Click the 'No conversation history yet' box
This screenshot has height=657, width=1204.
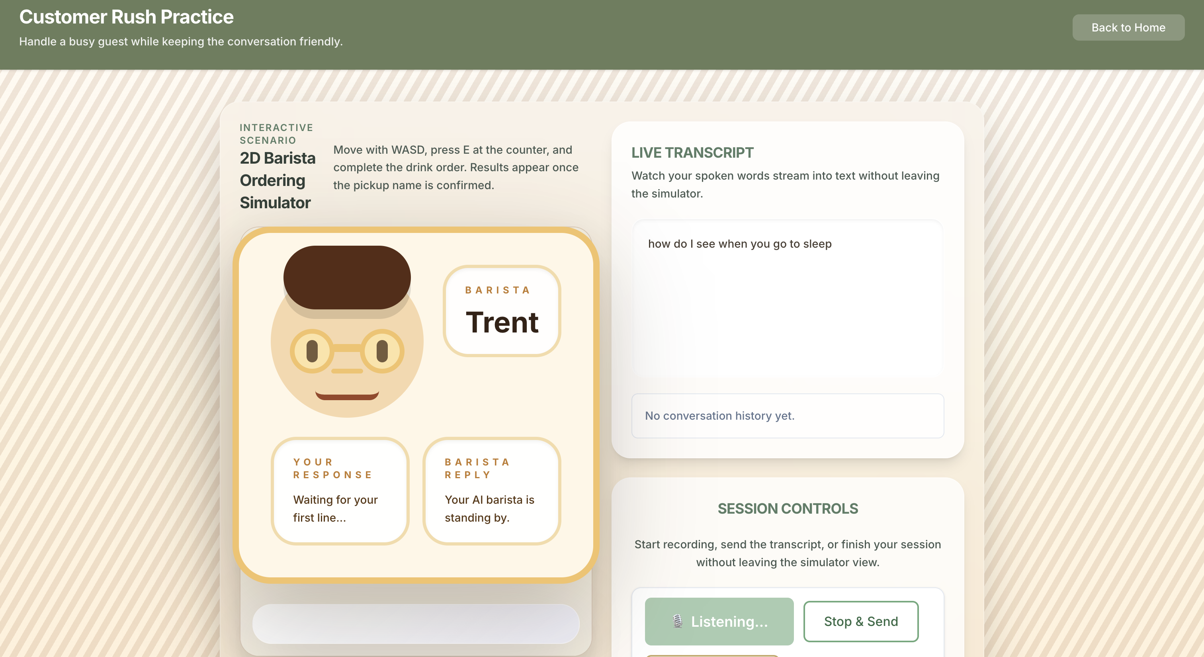point(787,415)
